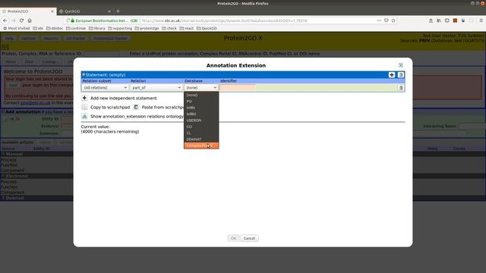Viewport: 486px width, 273px height.
Task: Open the browser Home page
Action: click(30, 20)
